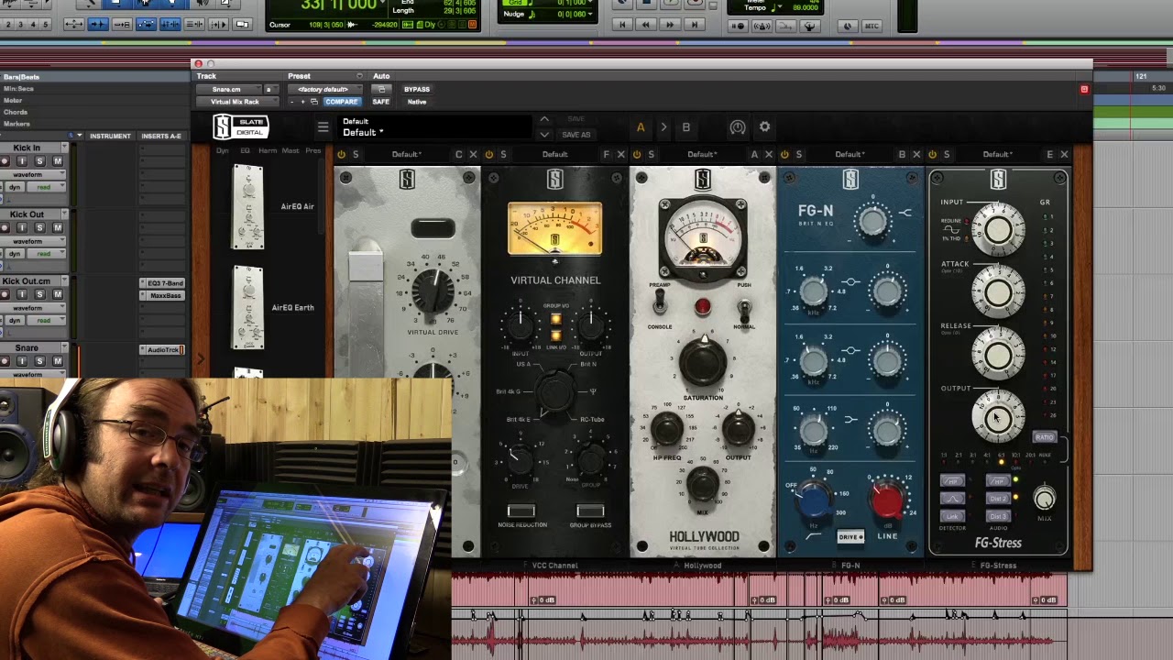Open Kick In track view waveform selector
Viewport: 1173px width, 660px height.
click(30, 174)
